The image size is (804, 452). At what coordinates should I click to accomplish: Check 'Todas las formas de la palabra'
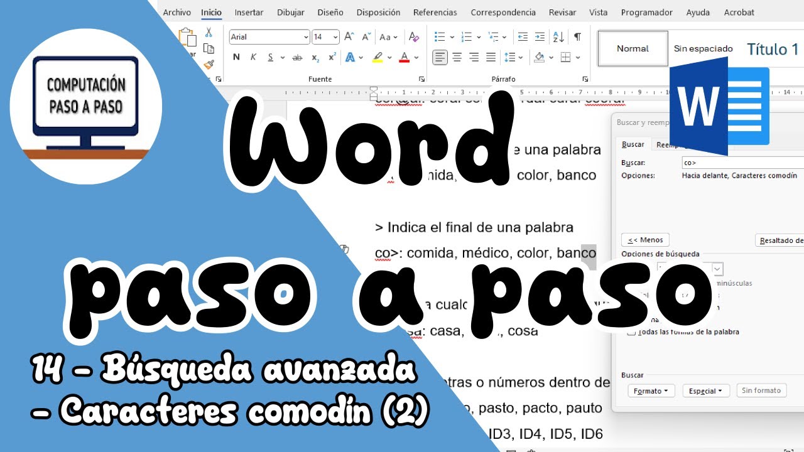click(632, 332)
